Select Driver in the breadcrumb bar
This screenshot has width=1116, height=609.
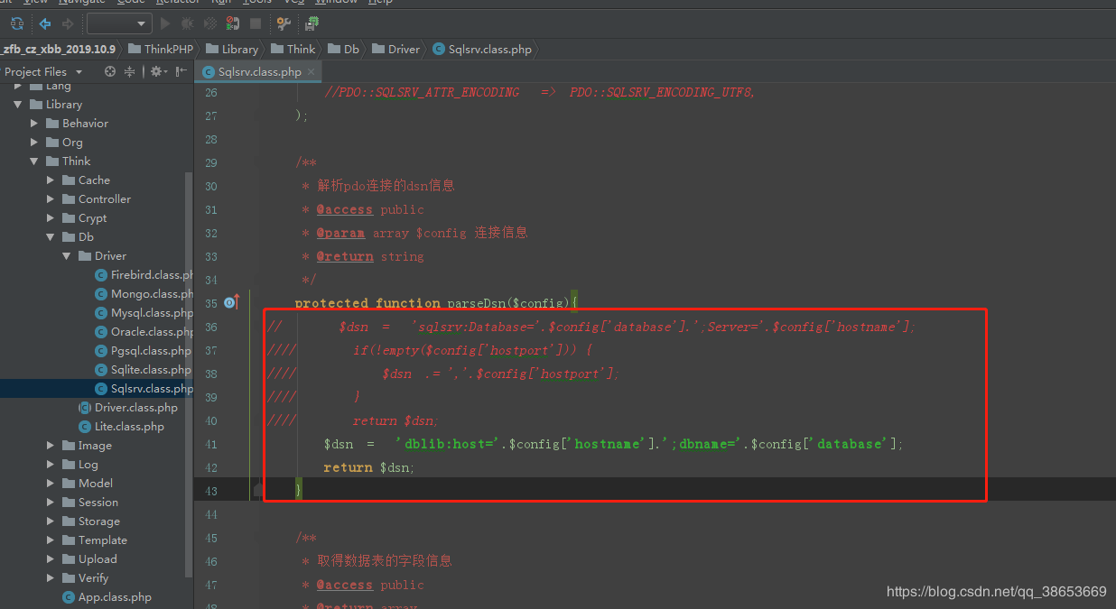point(396,49)
